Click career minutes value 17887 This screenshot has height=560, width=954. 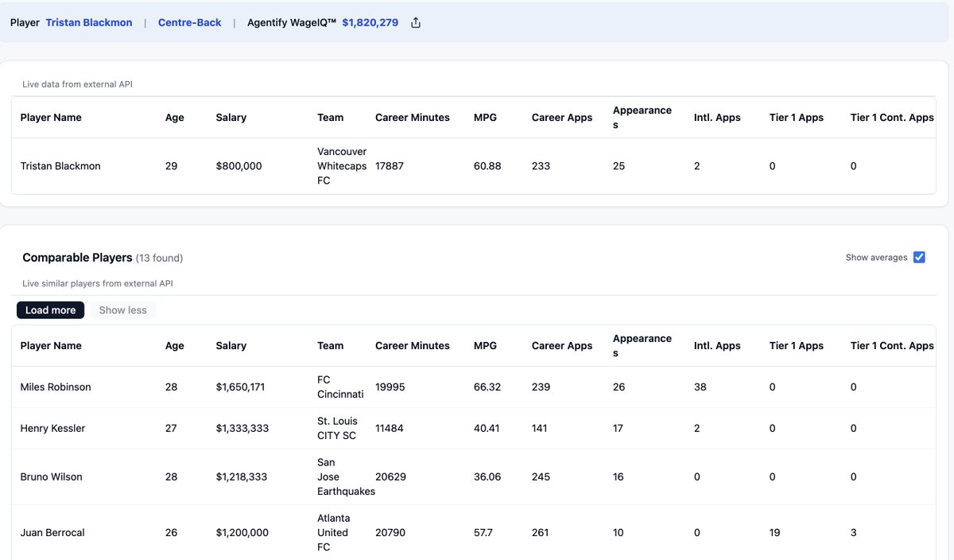point(390,166)
